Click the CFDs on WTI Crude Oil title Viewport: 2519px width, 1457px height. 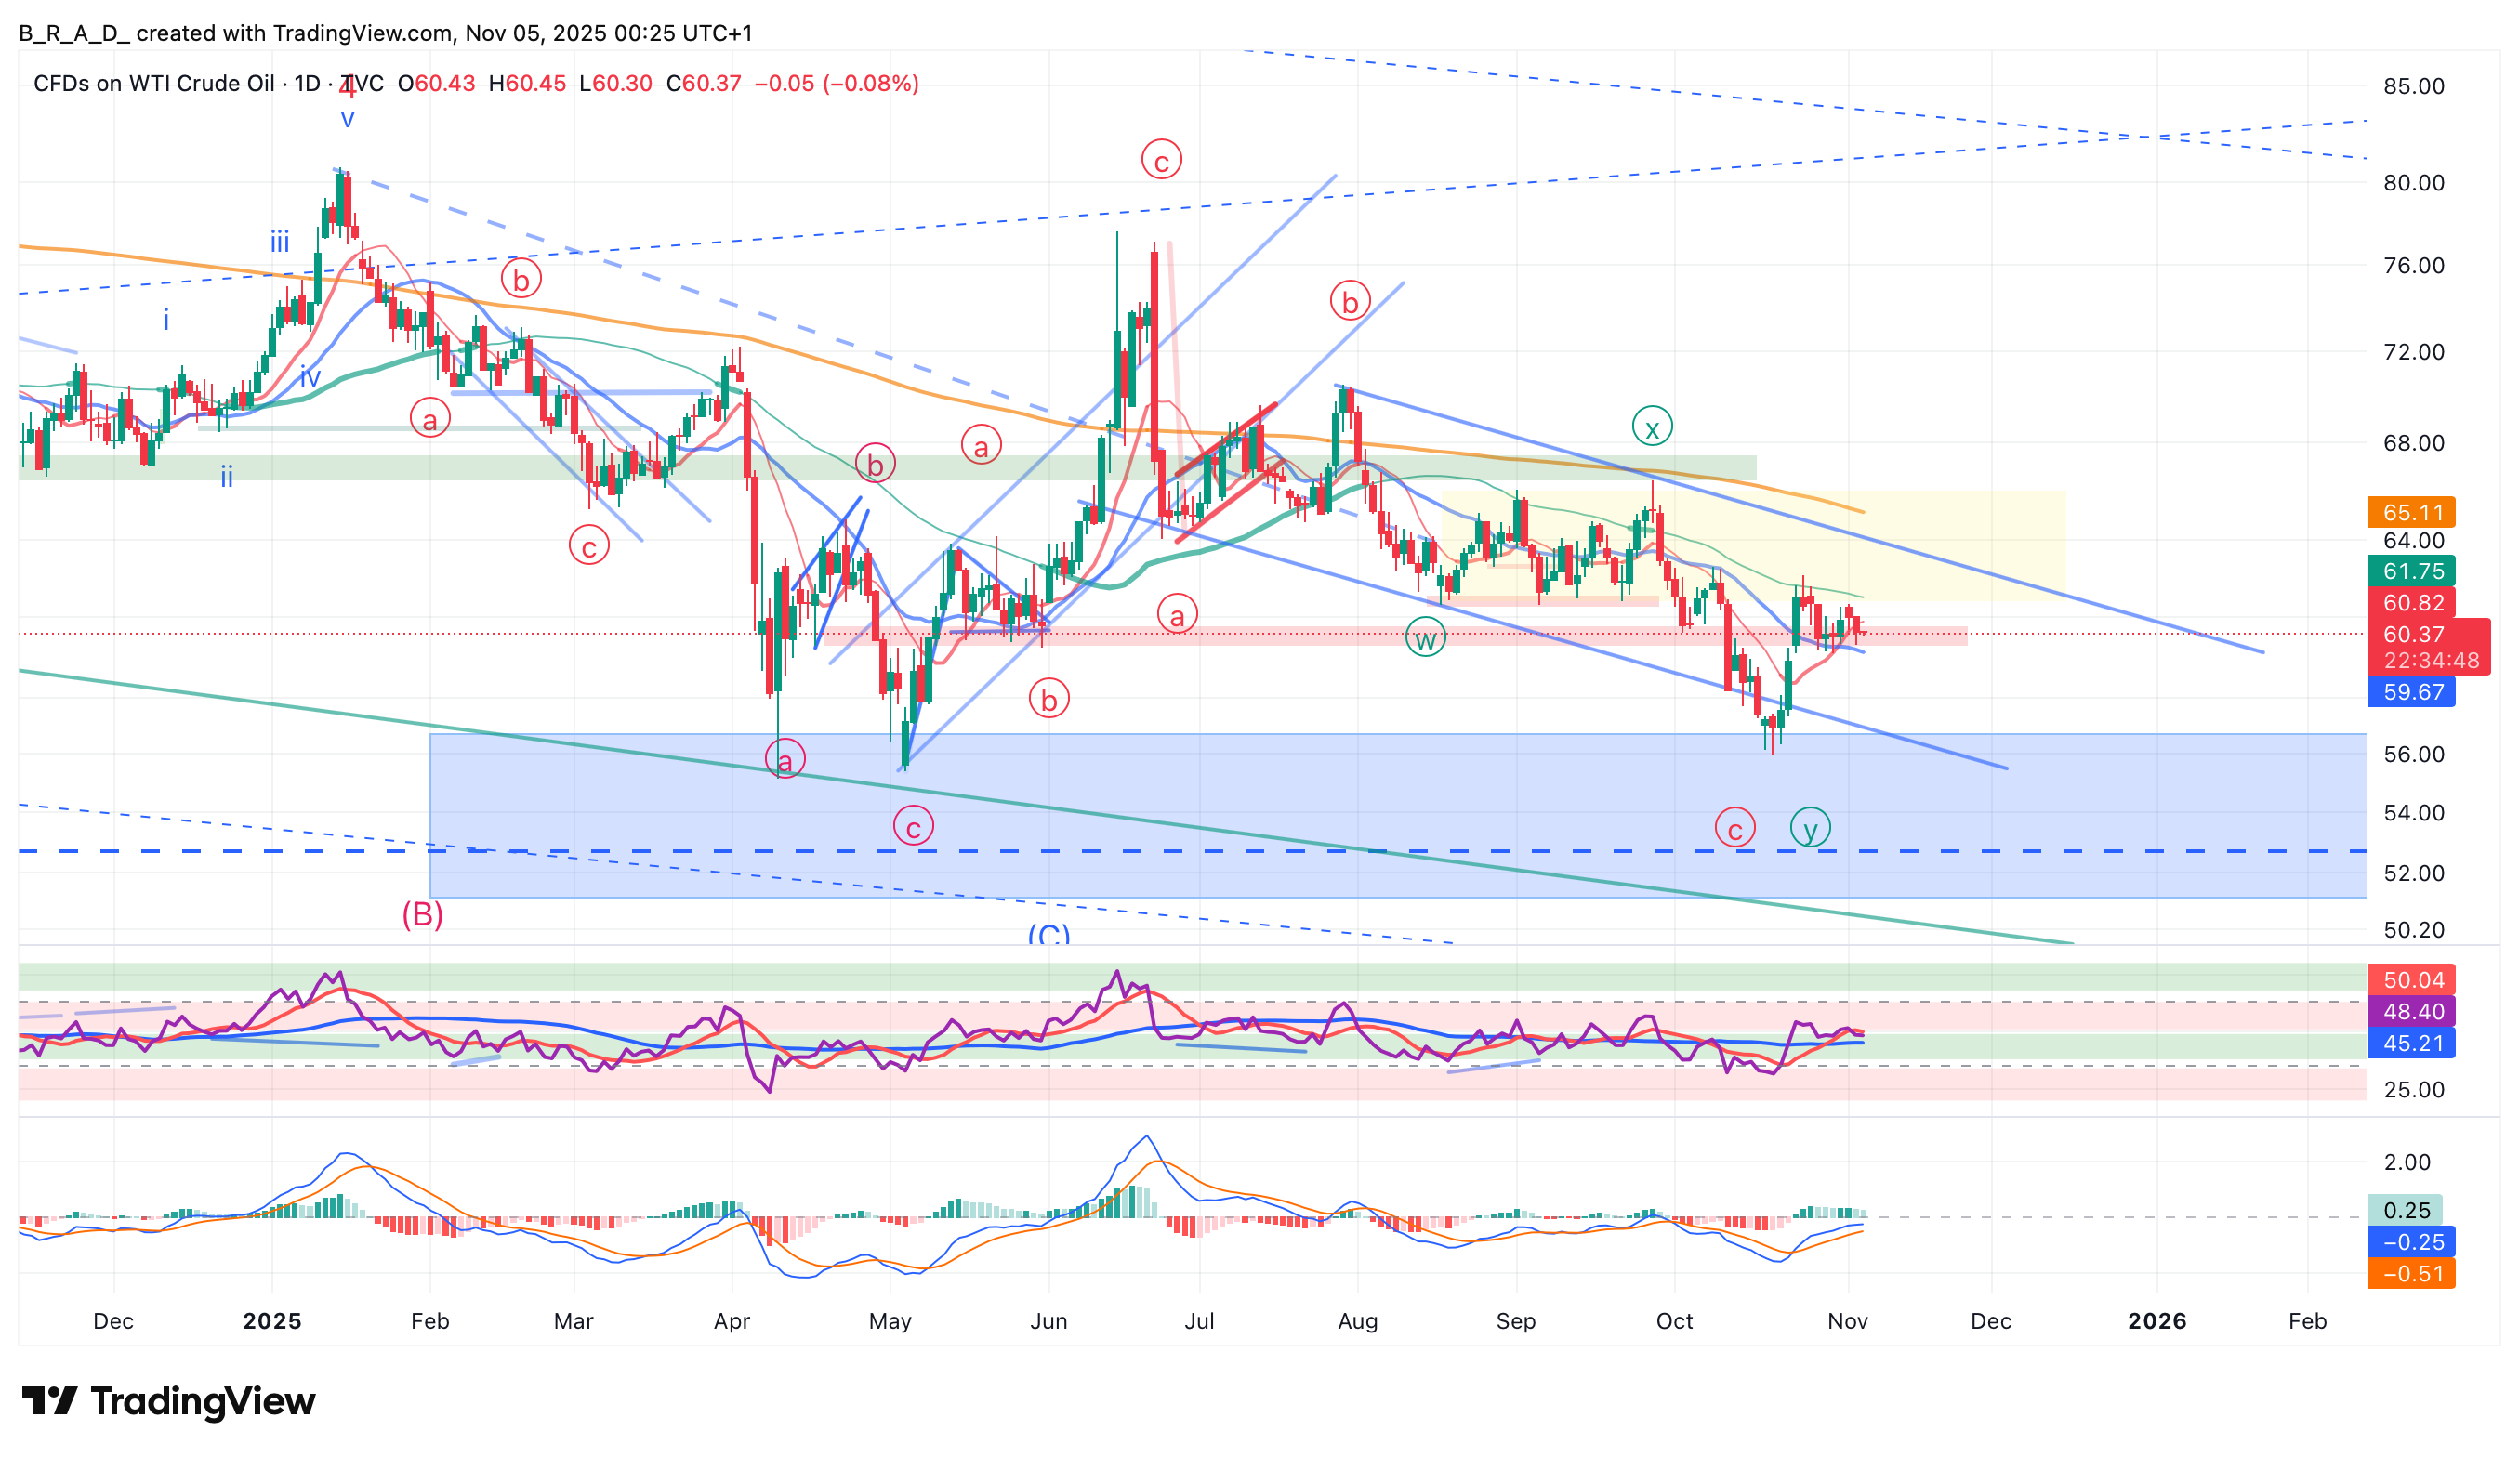pos(153,84)
